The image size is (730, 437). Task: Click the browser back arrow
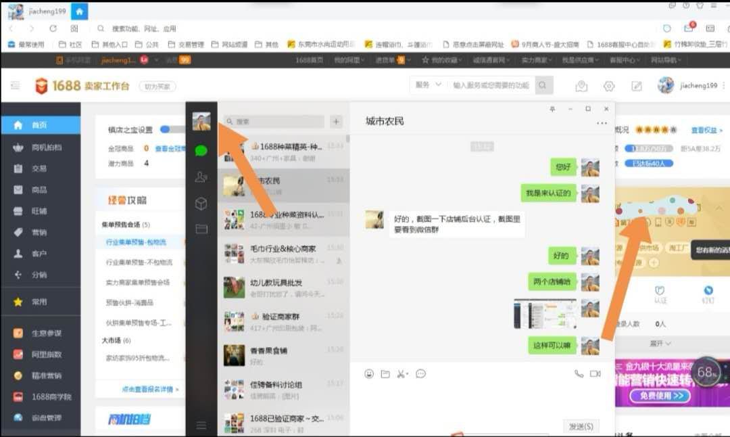[12, 28]
